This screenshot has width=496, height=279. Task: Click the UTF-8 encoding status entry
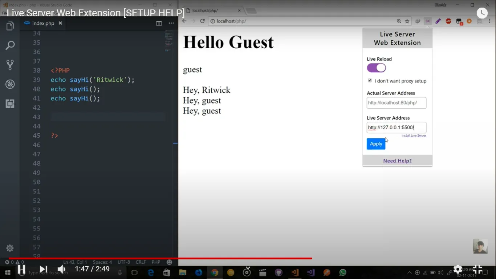tap(124, 262)
